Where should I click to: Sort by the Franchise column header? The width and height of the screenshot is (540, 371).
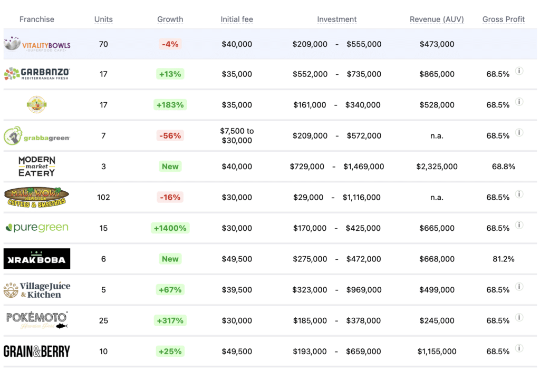[37, 19]
